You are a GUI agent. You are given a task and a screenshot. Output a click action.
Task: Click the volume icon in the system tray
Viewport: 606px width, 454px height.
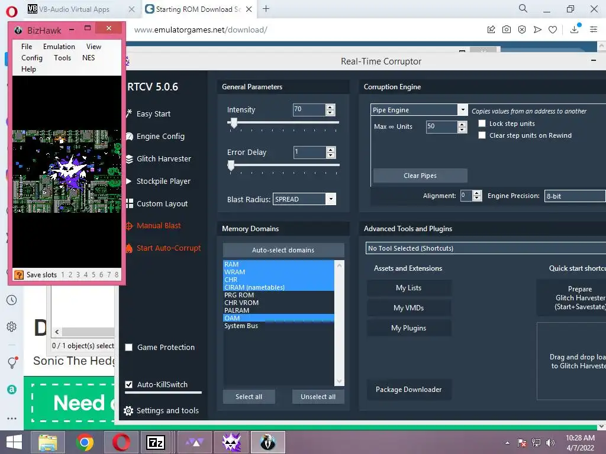(x=550, y=443)
